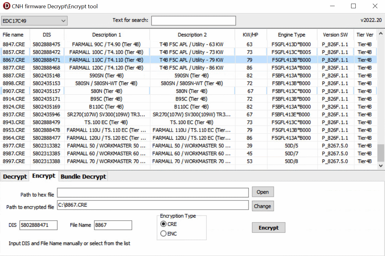The image size is (385, 256).
Task: Collapse the ECU list using the dropdown chevron
Action: (x=63, y=20)
